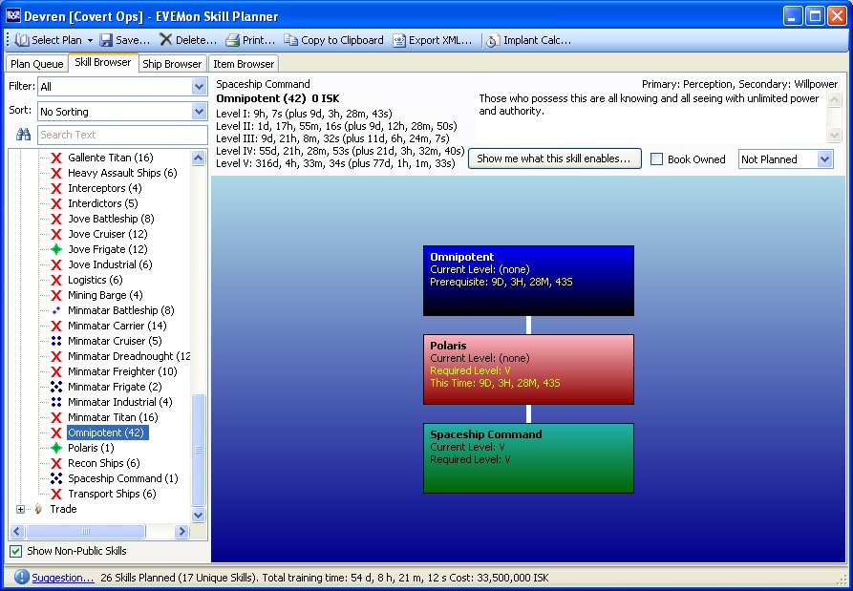
Task: Expand the Trade skill group
Action: pyautogui.click(x=21, y=510)
